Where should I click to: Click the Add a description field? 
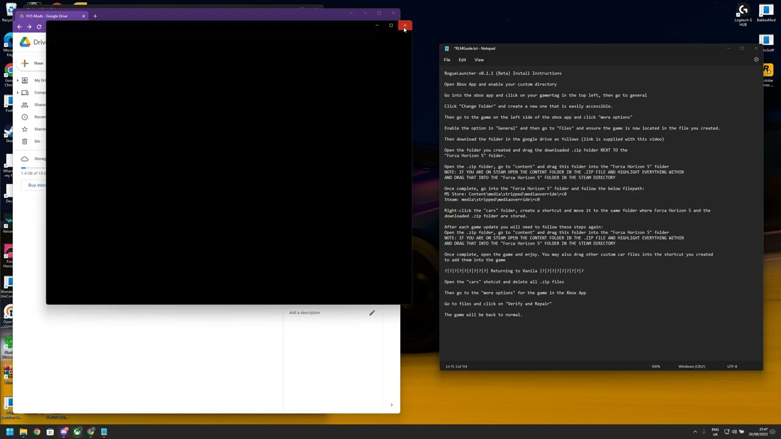coord(304,313)
